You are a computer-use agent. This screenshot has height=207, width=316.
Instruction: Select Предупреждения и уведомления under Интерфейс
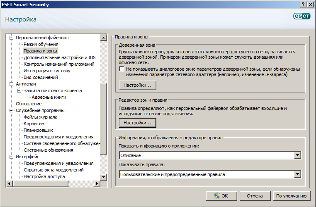[x=58, y=163]
